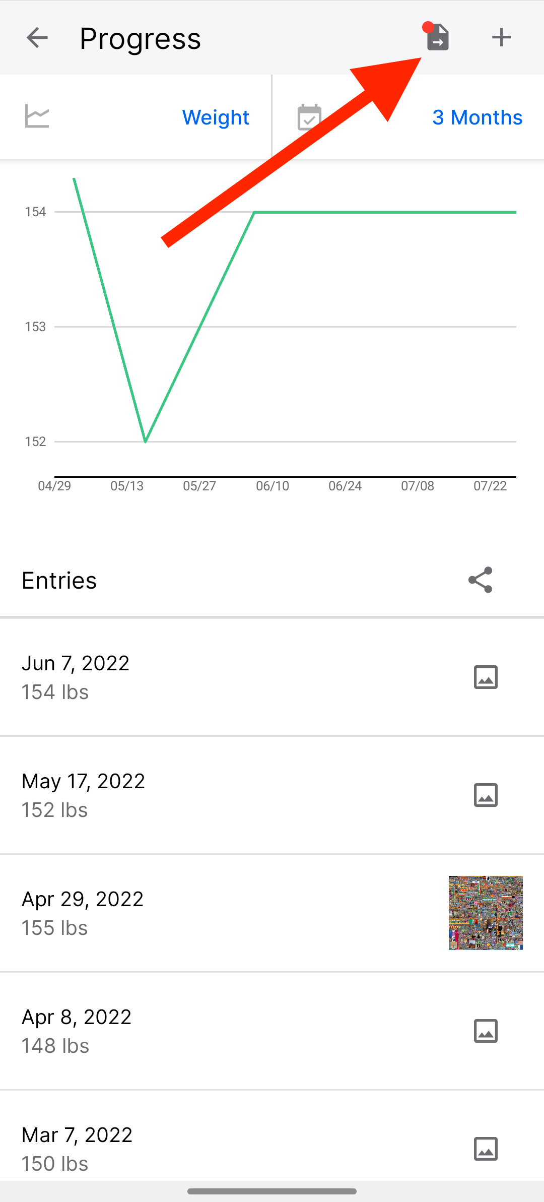The image size is (544, 1202).
Task: Add a photo to the Jun 7, 2022 entry
Action: pos(486,677)
